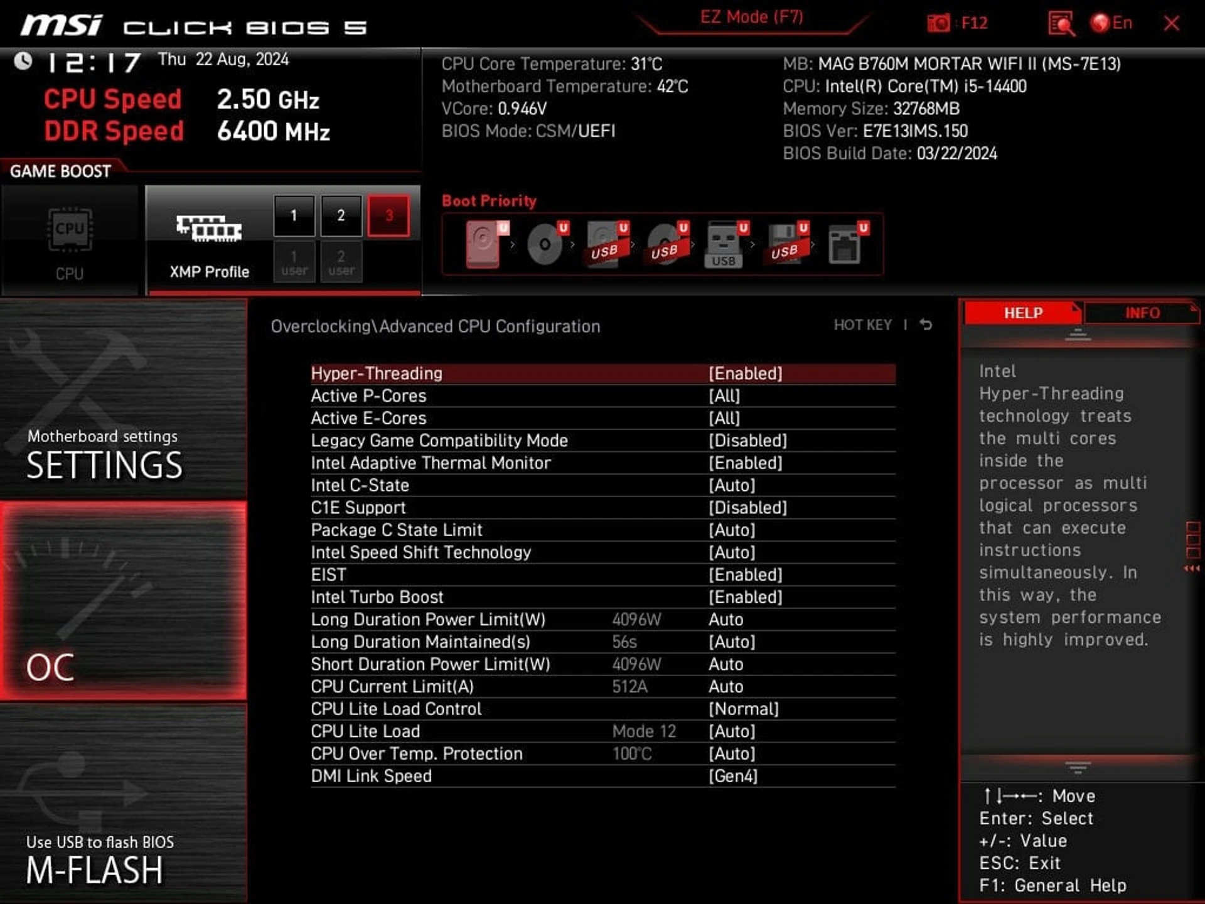Change Intel Turbo Boost setting
Screen dimensions: 1205x904
(602, 597)
